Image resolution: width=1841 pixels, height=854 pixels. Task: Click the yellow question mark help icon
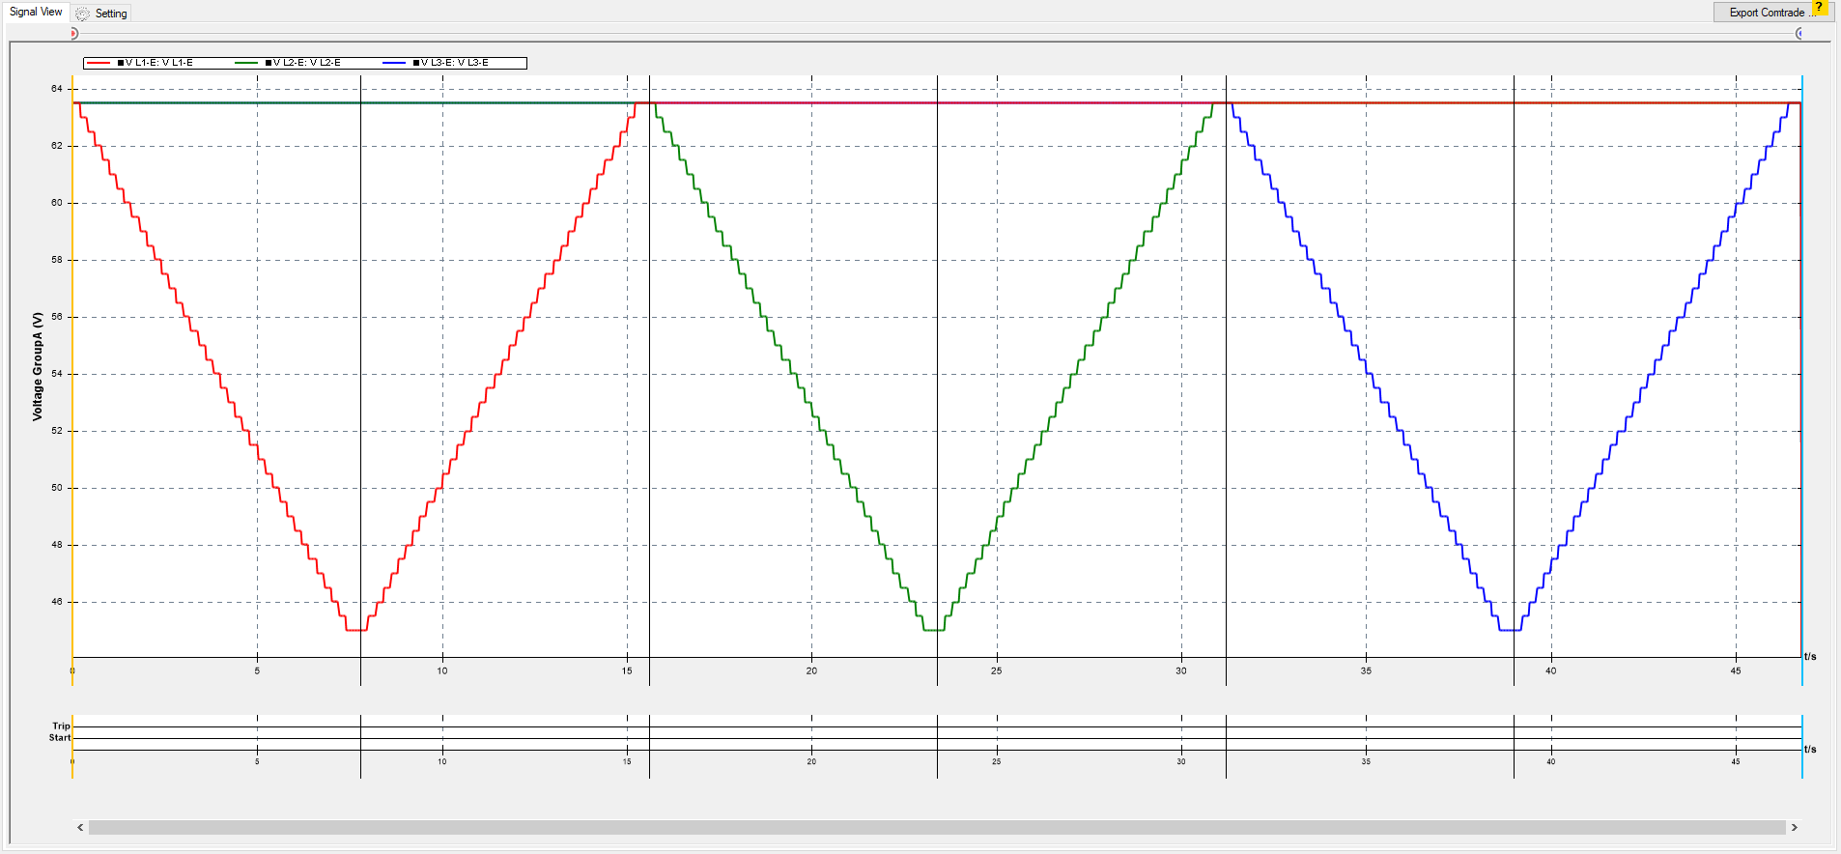pos(1820,8)
